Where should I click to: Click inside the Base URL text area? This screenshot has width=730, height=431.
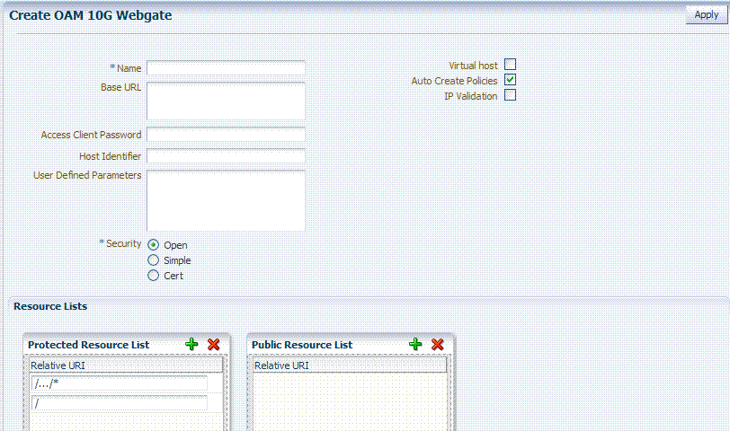(x=226, y=101)
